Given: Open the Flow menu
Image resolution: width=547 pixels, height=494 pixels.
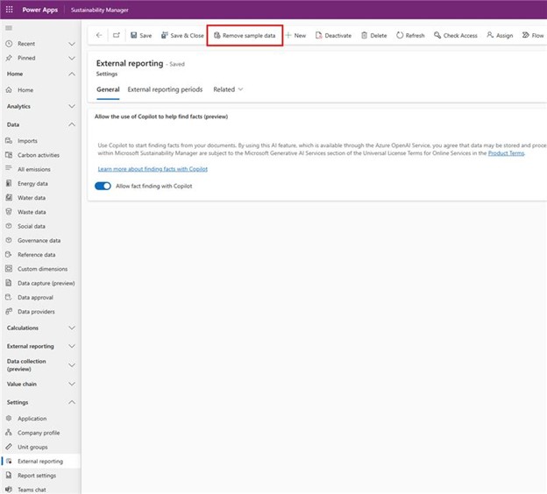Looking at the screenshot, I should (533, 35).
